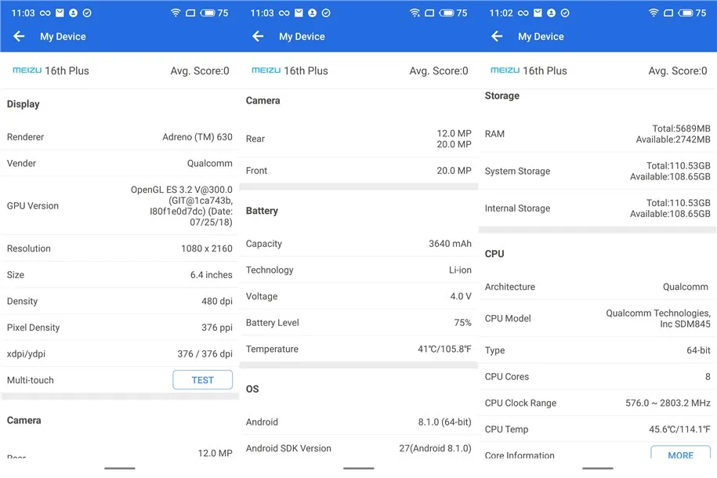Select Type value 64-bit
The image size is (717, 478).
click(698, 350)
